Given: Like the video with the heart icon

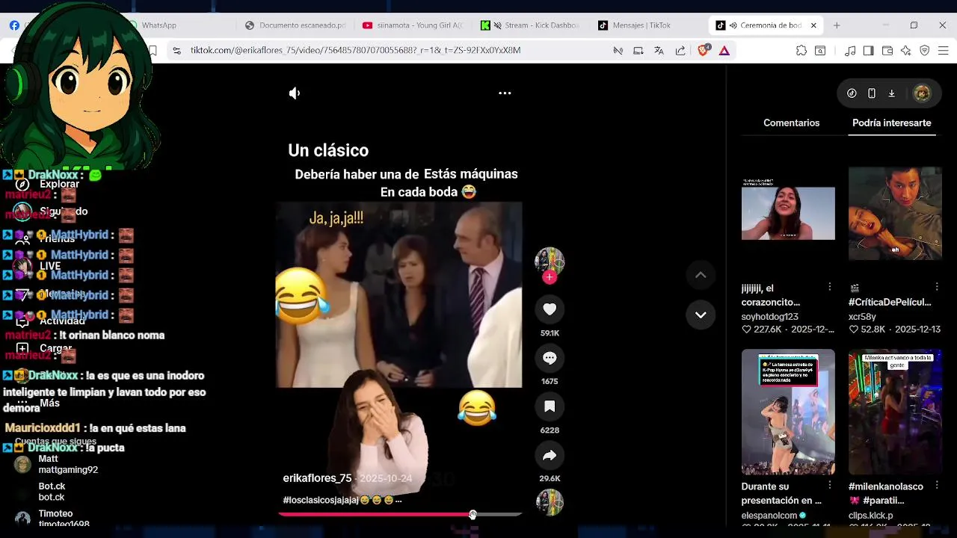Looking at the screenshot, I should (x=550, y=309).
